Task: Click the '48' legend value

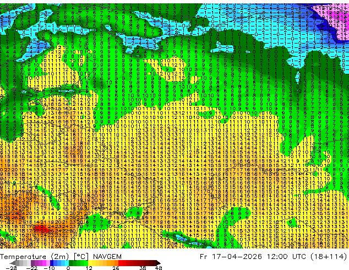Action: tap(158, 268)
